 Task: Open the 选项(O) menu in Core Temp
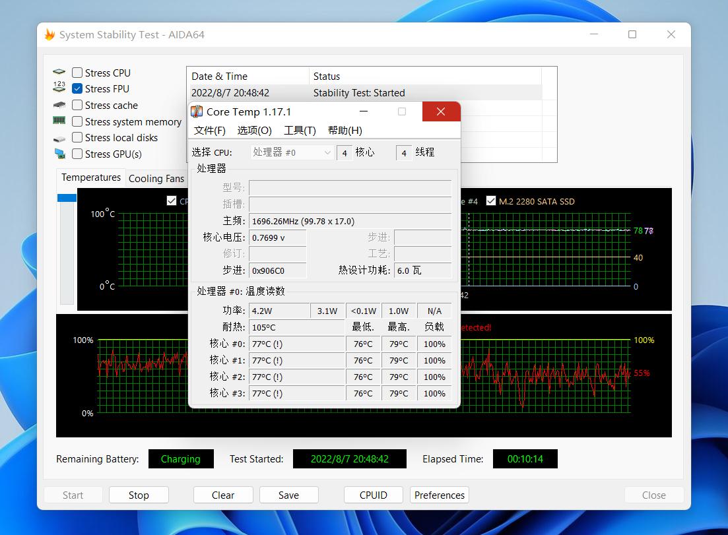[254, 131]
